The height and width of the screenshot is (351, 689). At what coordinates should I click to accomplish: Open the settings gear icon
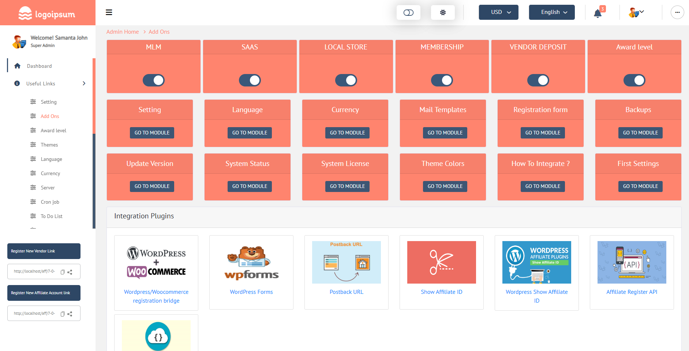443,12
